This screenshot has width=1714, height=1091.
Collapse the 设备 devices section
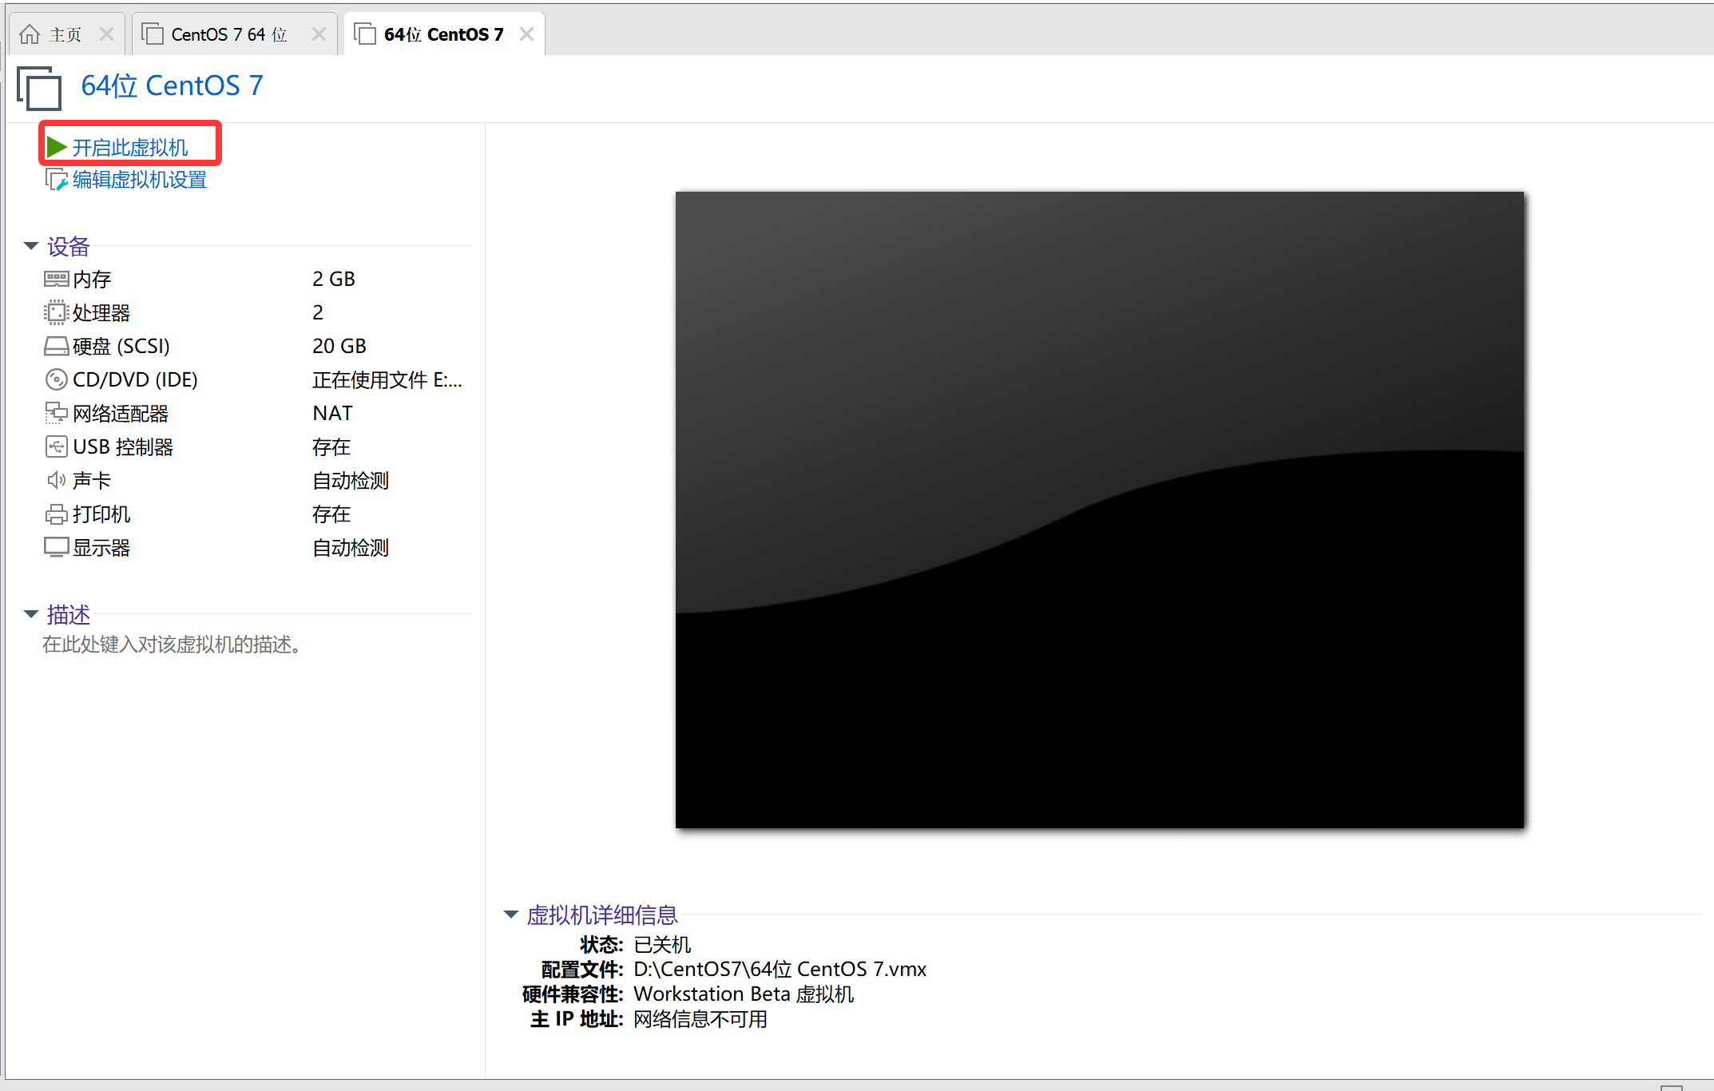point(31,246)
